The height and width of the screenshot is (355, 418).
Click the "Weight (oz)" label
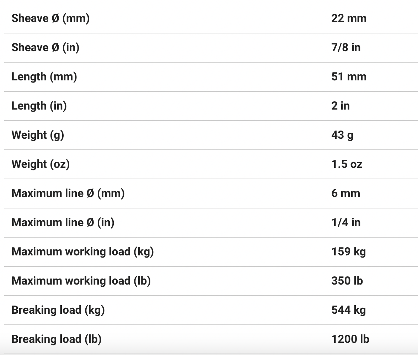pyautogui.click(x=41, y=164)
